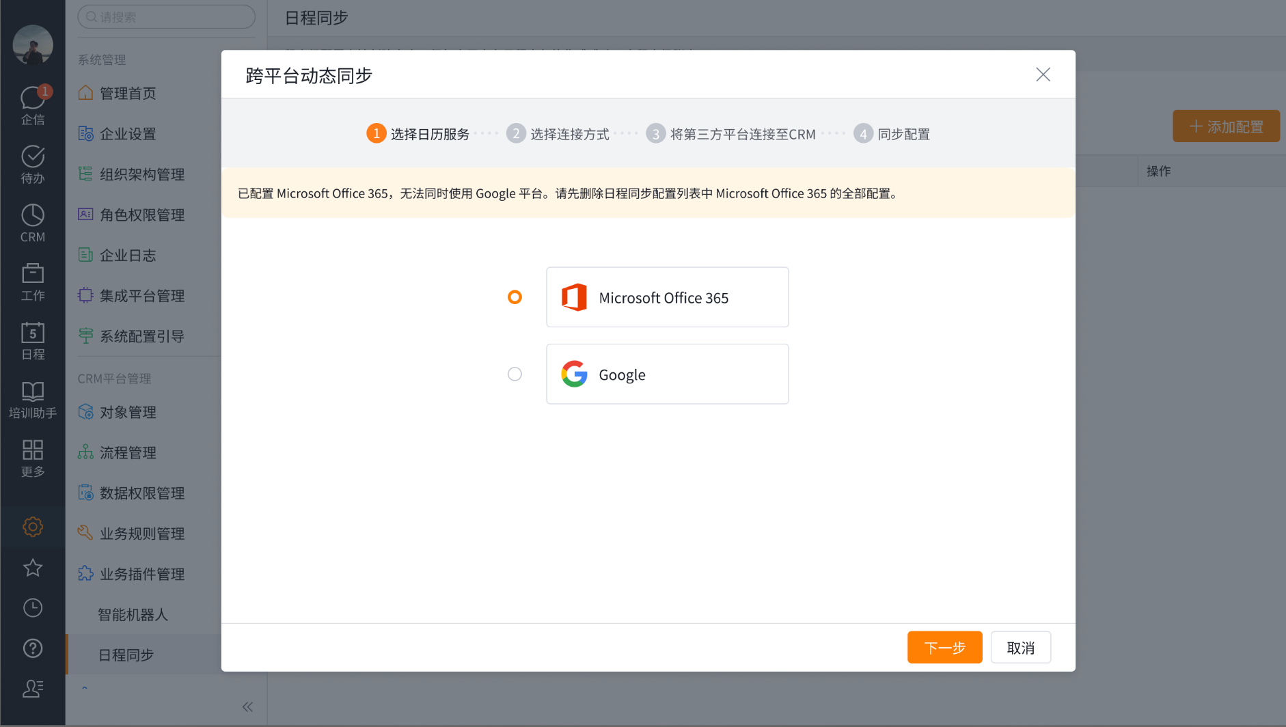Click the contacts list icon at bottom
Viewport: 1286px width, 727px height.
coord(32,689)
